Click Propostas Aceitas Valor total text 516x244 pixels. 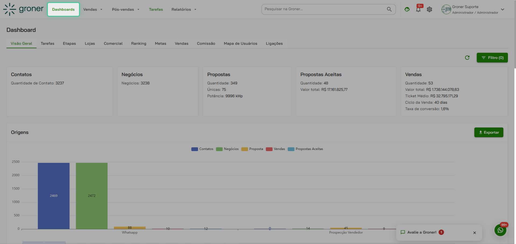(324, 89)
